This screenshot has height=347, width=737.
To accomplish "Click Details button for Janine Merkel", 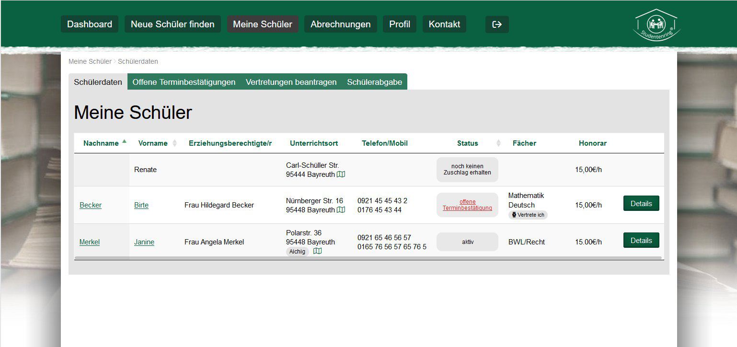I will (641, 241).
